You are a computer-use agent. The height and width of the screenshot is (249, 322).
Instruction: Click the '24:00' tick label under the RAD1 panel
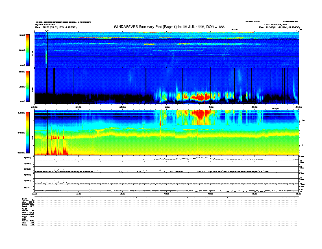298,107
